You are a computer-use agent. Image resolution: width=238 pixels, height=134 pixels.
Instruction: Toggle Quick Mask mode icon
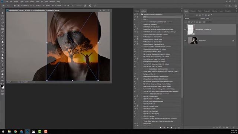[3, 91]
